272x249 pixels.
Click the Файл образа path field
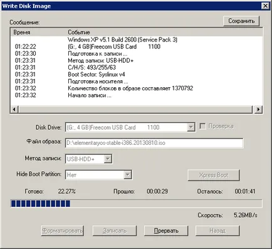pos(154,143)
